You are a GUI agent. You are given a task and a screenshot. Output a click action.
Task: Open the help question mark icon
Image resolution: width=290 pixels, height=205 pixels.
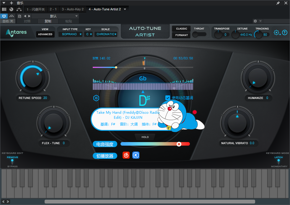285,32
